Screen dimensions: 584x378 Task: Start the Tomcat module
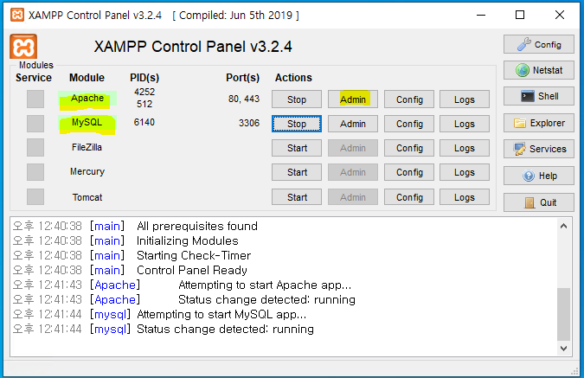coord(297,197)
